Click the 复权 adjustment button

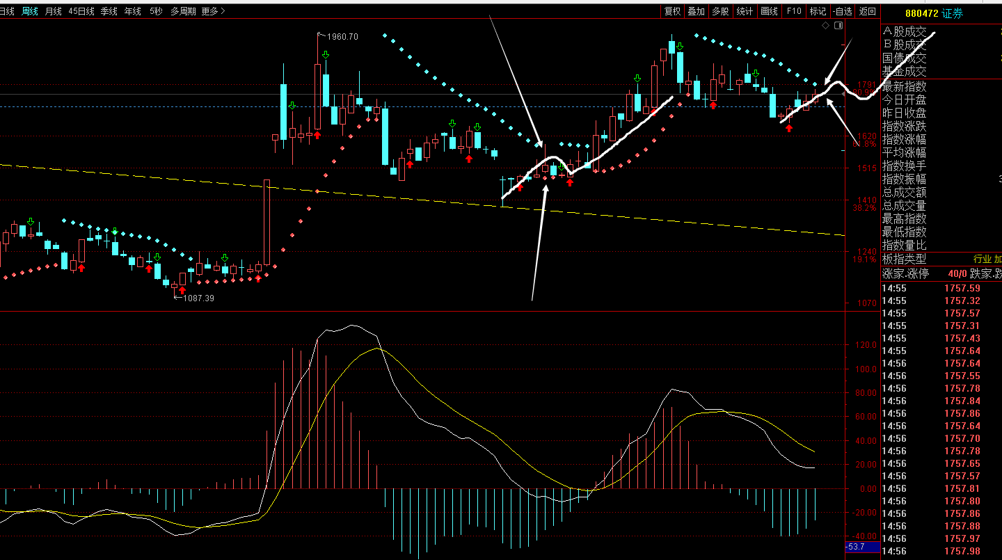click(672, 11)
